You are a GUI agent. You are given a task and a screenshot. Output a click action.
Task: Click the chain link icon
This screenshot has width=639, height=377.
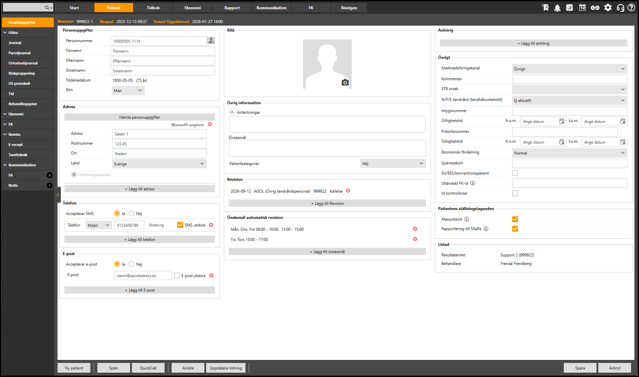coord(595,8)
